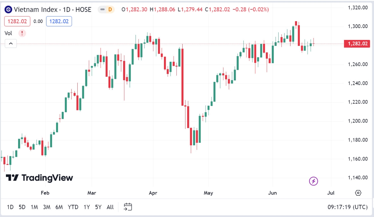Open chart settings hexagon icon
The image size is (374, 217).
(x=358, y=193)
